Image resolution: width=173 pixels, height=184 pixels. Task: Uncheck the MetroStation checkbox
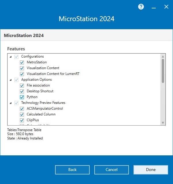(22, 62)
